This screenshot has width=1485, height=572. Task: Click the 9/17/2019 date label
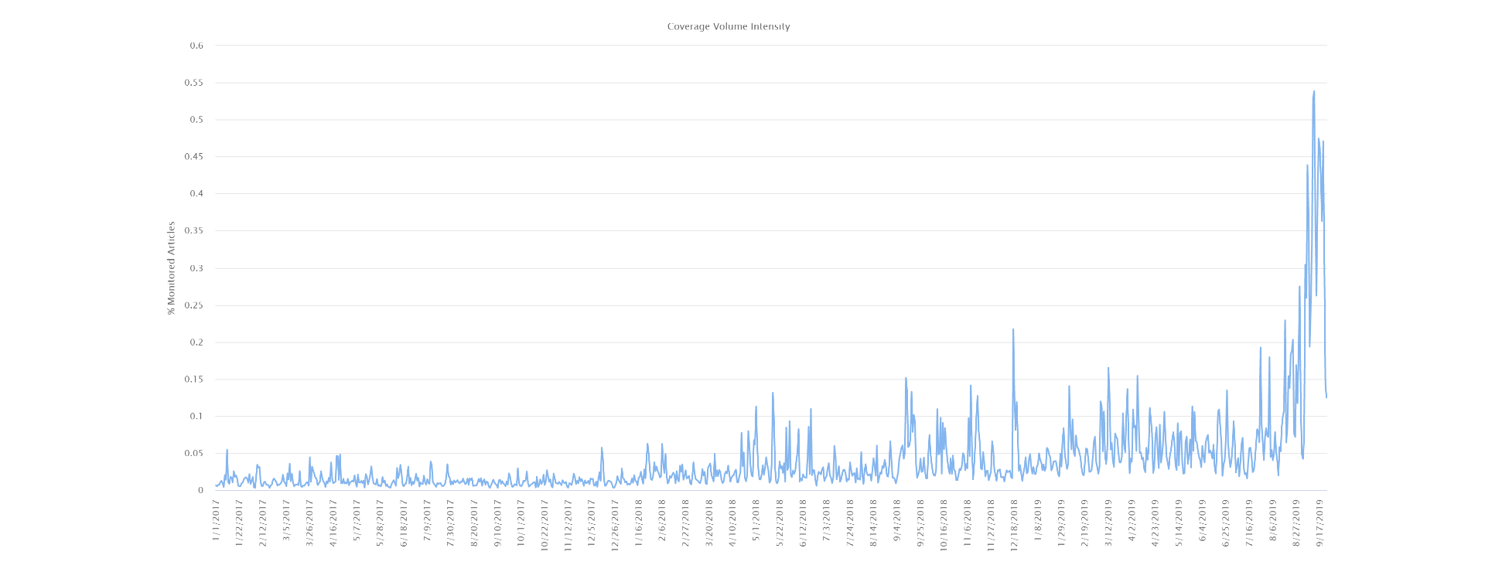coord(1321,523)
